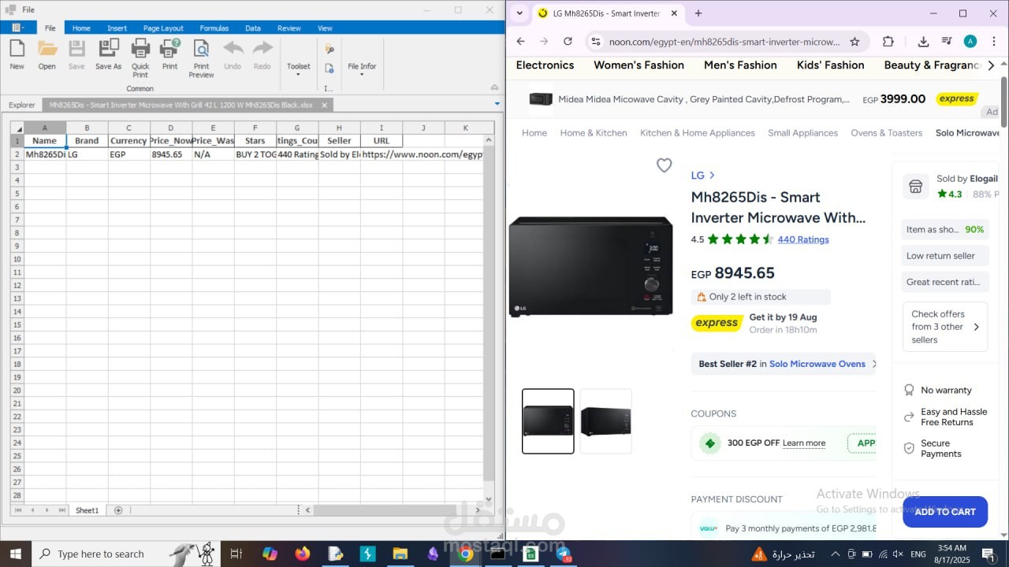Screen dimensions: 1009x567
Task: Open the Solo Microwave Ovens best seller link
Action: (817, 364)
